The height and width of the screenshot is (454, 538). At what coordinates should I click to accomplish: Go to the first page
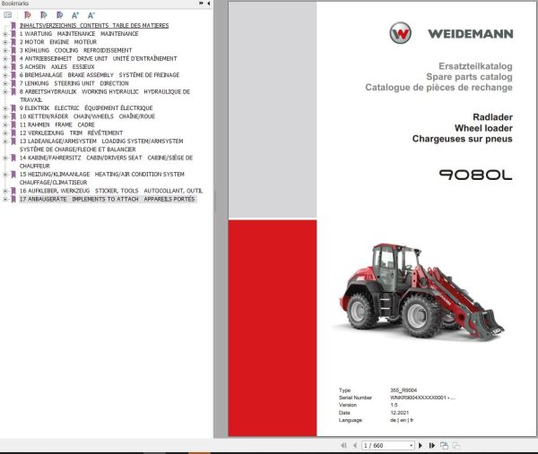click(x=343, y=445)
